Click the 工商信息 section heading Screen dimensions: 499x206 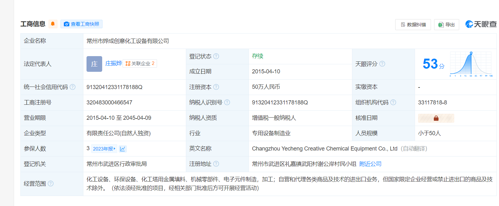33,24
